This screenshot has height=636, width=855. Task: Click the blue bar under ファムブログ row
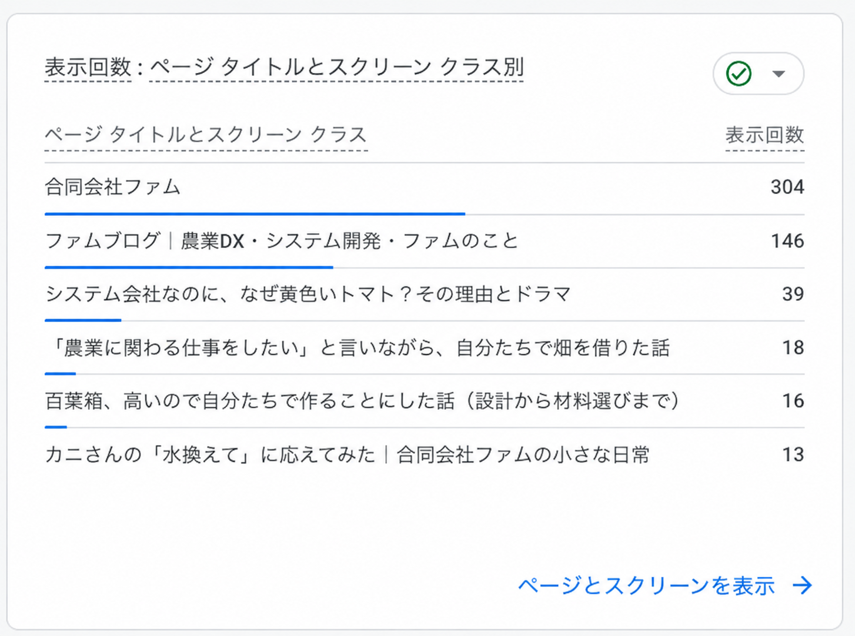(189, 267)
